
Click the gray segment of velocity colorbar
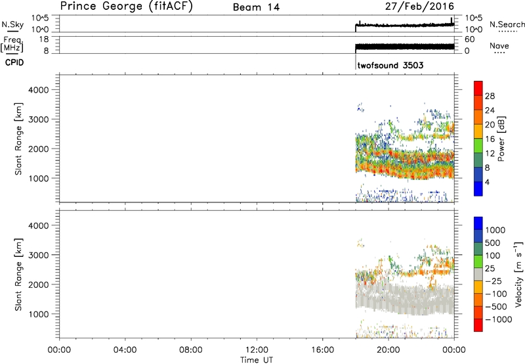click(478, 274)
